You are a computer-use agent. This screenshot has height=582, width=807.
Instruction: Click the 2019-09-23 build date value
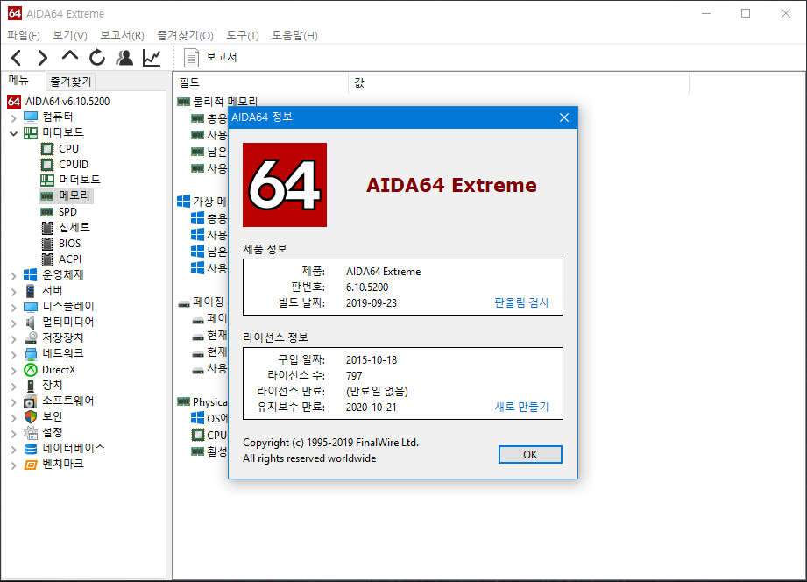[x=371, y=303]
